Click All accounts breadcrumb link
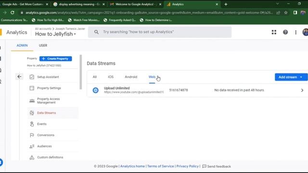Screen dimensions: 308x173 pyautogui.click(x=43, y=29)
